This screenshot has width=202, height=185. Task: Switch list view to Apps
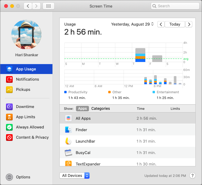(82, 109)
